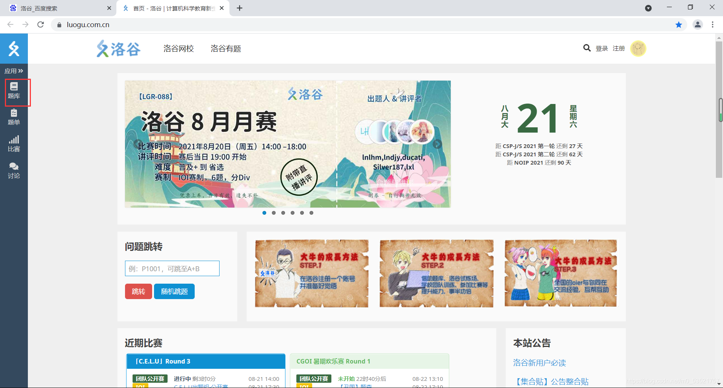This screenshot has height=388, width=723.
Task: Click the 登录 login link
Action: [602, 48]
